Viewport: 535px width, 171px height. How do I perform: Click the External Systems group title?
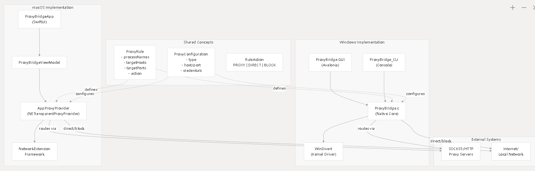(486, 139)
